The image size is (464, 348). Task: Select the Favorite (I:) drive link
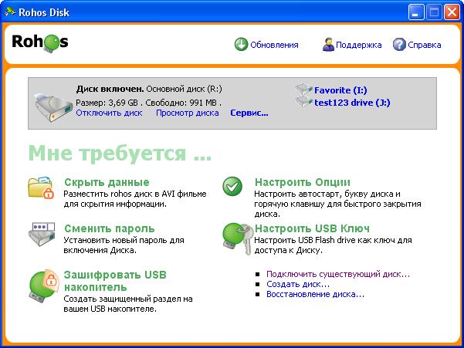[x=340, y=90]
